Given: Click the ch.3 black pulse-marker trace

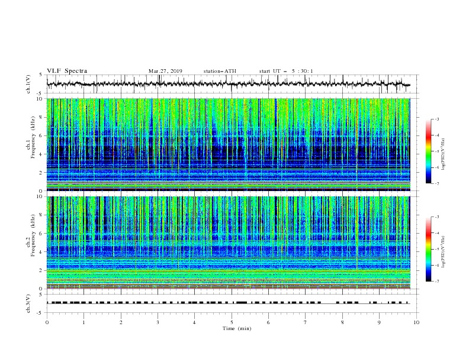Looking at the screenshot, I should pos(228,303).
